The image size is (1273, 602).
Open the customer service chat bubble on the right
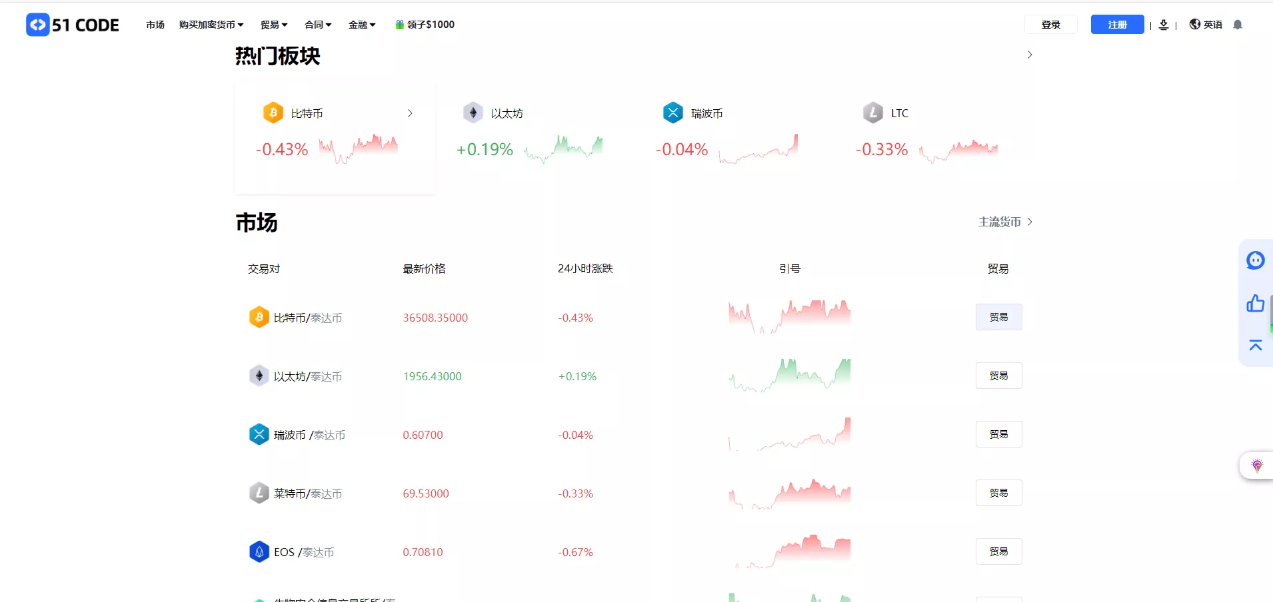tap(1256, 260)
